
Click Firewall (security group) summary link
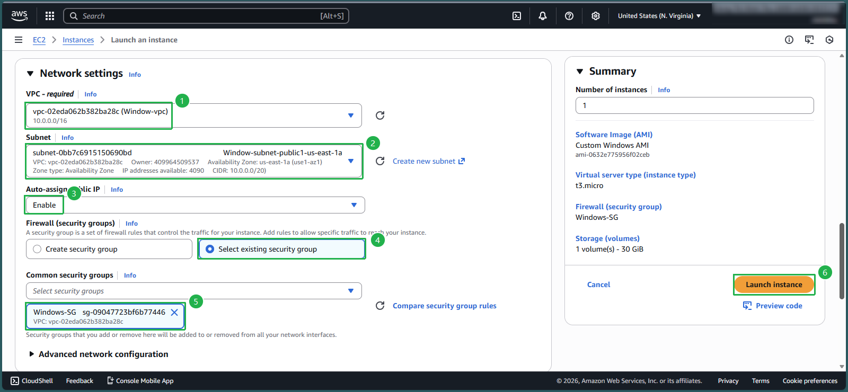tap(619, 207)
